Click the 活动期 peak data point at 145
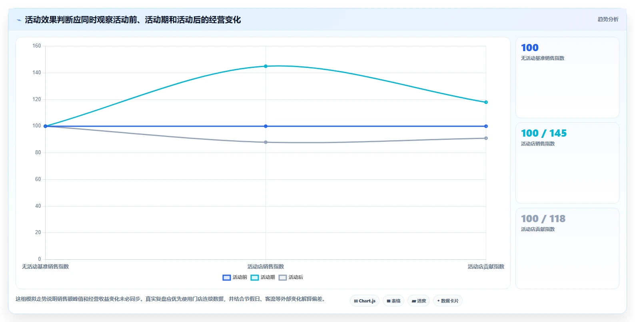Viewport: 635px width, 322px height. [266, 66]
